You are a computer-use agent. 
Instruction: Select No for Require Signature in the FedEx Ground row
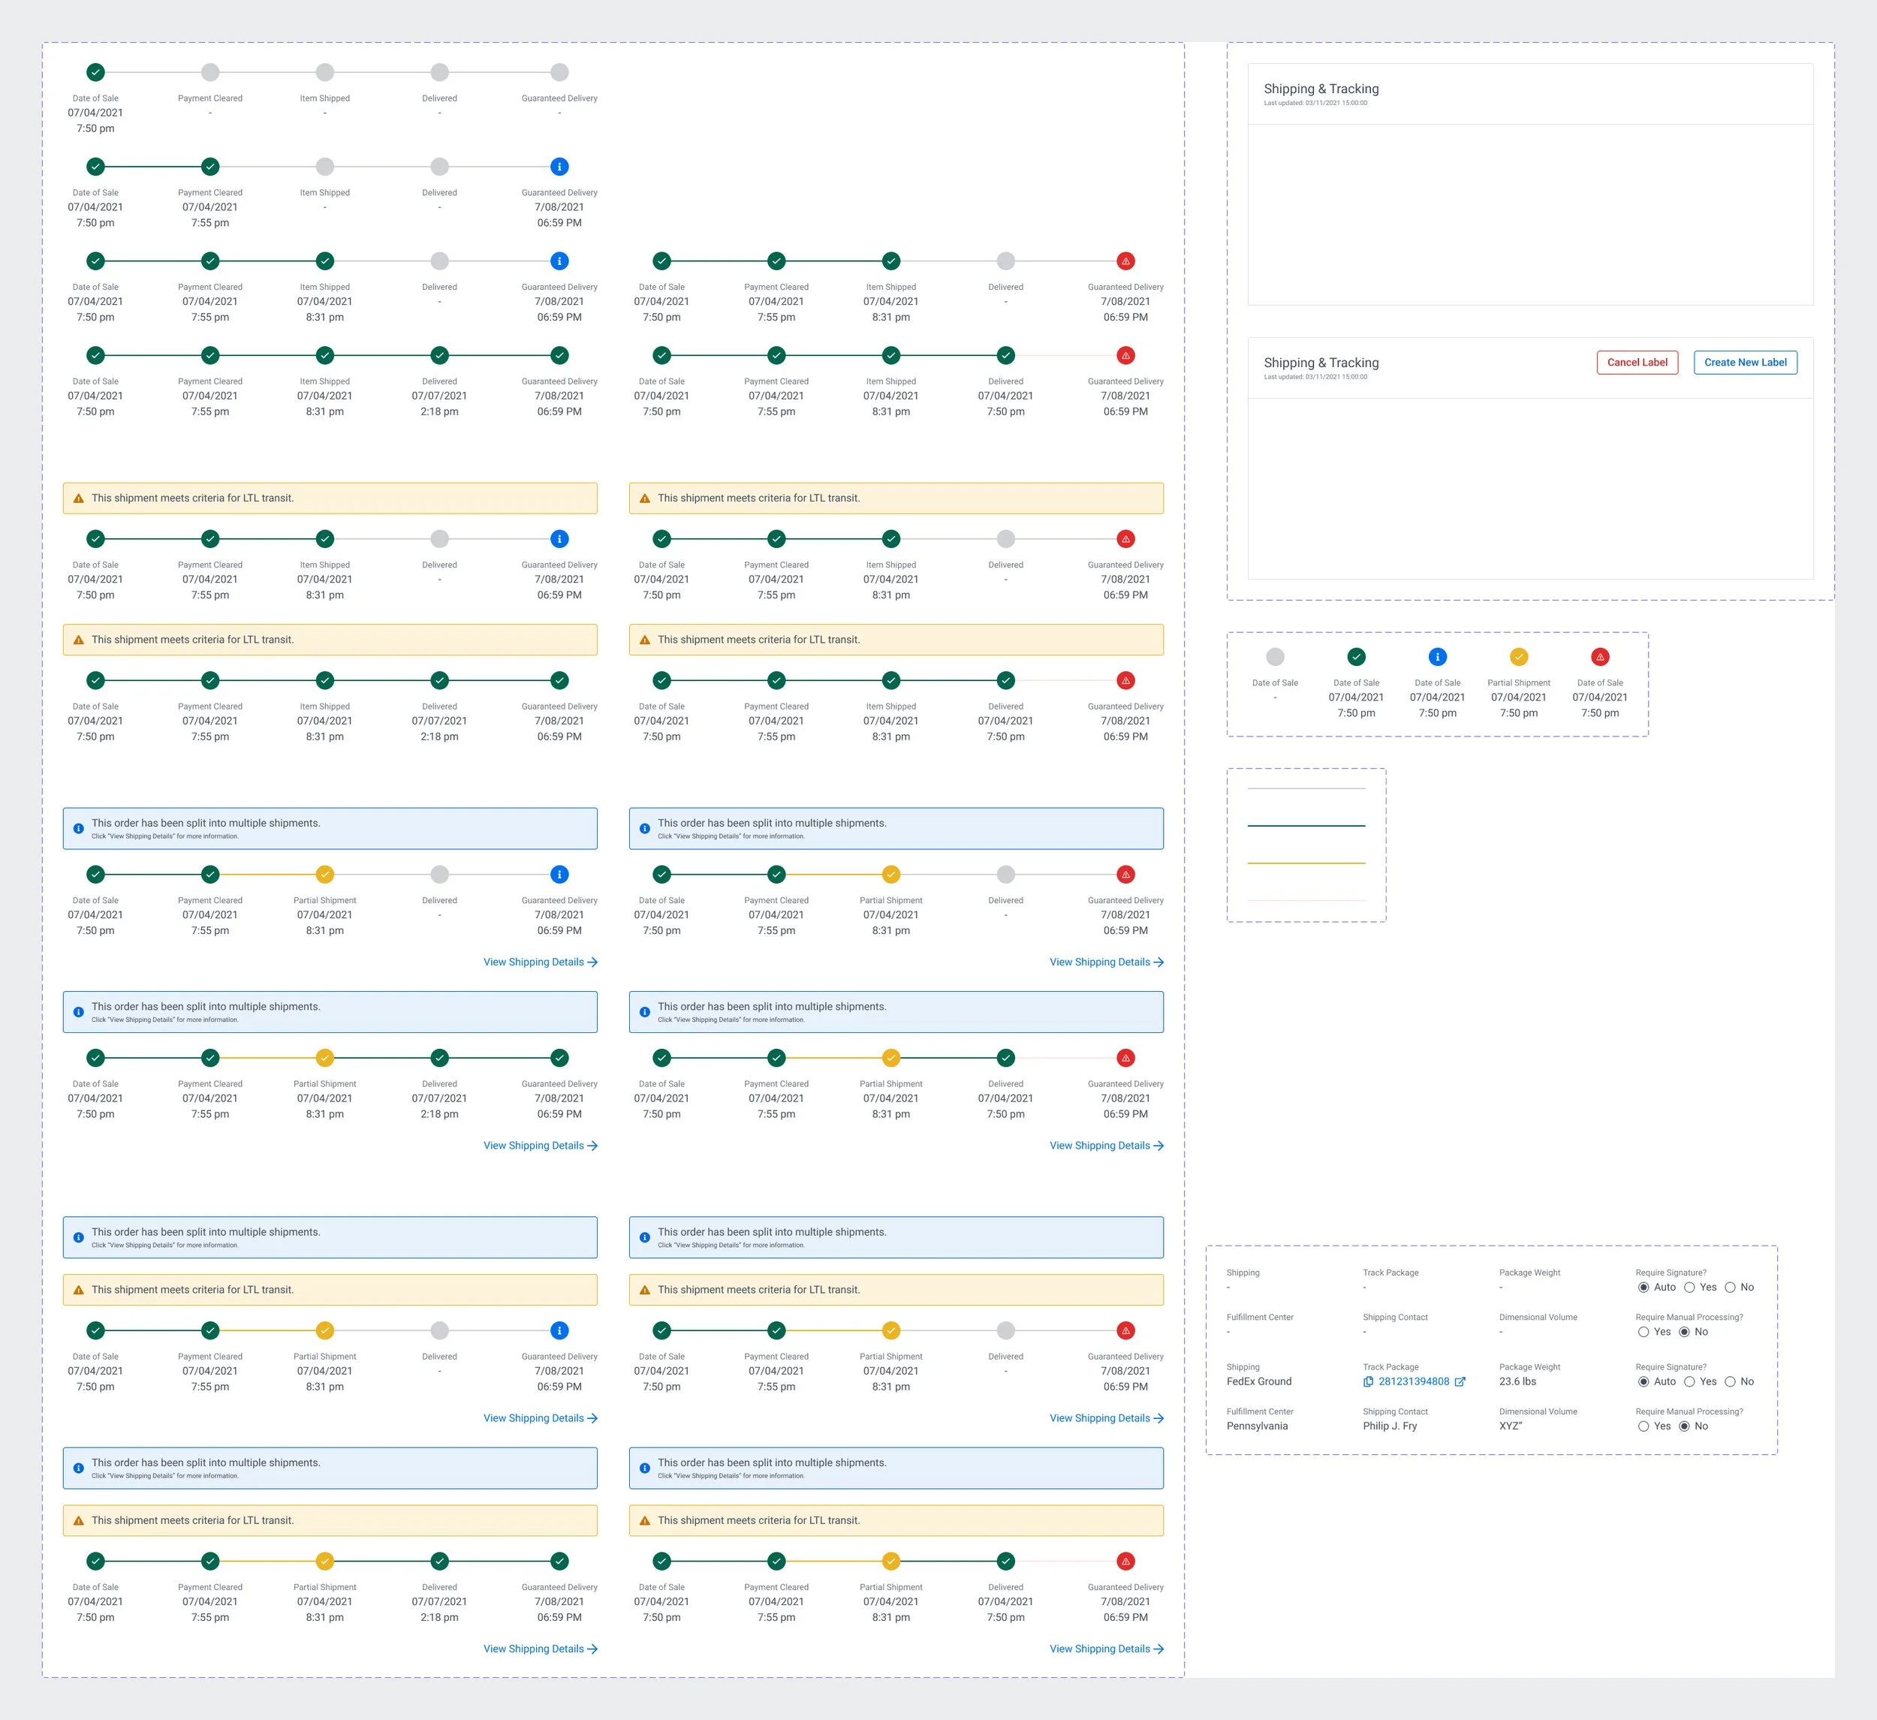coord(1730,1382)
